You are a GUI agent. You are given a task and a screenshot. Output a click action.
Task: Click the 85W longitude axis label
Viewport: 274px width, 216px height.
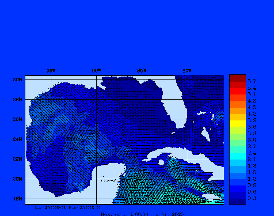click(x=142, y=71)
